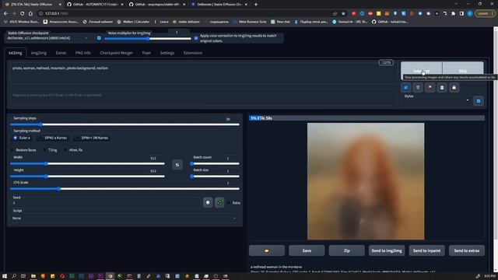
Task: Click the swap width and height icon
Action: (177, 165)
